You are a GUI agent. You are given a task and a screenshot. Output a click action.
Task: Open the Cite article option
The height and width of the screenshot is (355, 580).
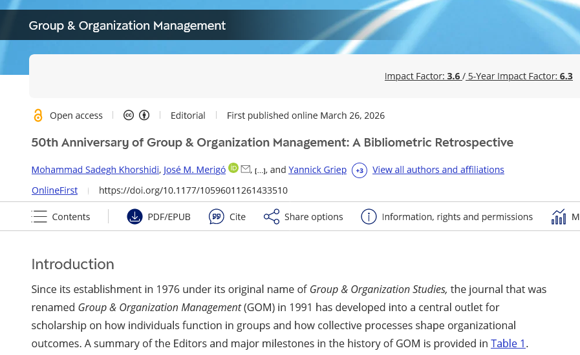coord(227,216)
